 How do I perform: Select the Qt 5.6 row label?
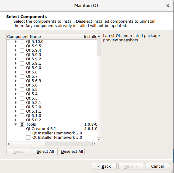[32, 85]
